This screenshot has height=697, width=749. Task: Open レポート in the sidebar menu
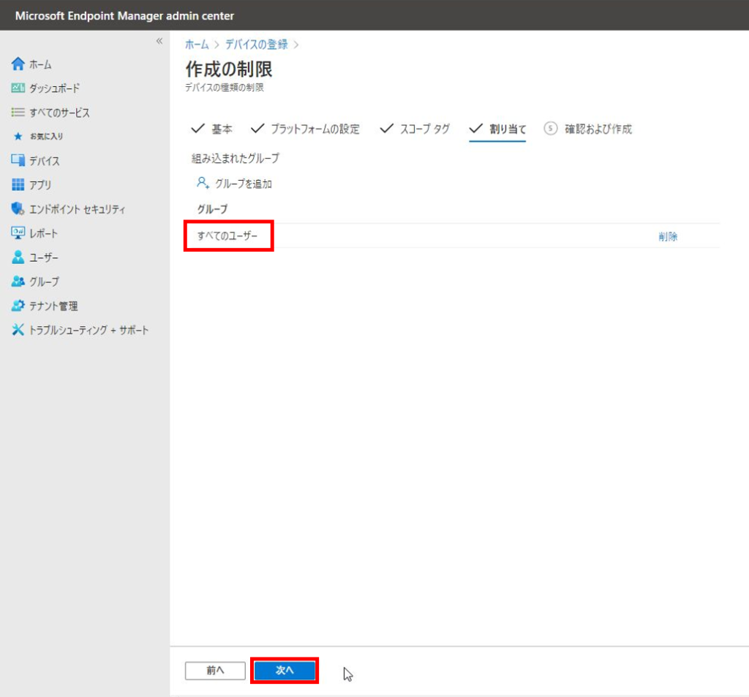(43, 233)
